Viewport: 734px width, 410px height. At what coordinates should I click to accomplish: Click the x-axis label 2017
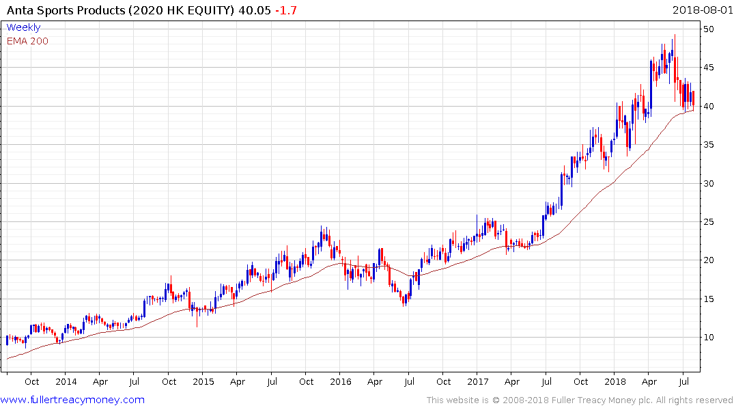coord(477,381)
